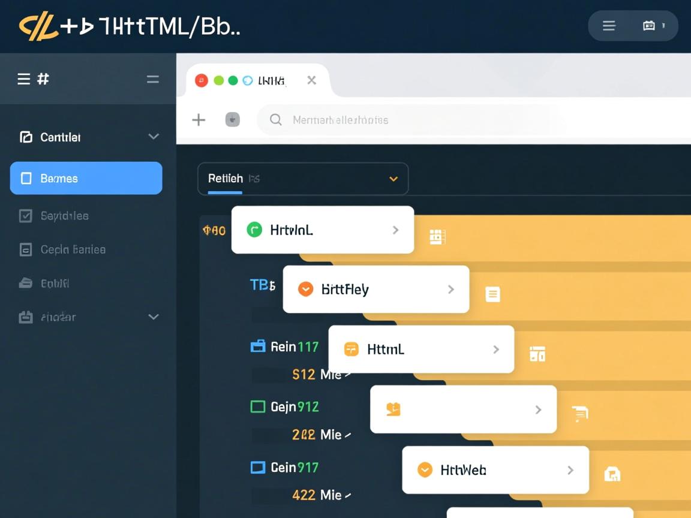Open the sidebar hamburger menu icon
Image resolution: width=691 pixels, height=518 pixels.
click(24, 79)
